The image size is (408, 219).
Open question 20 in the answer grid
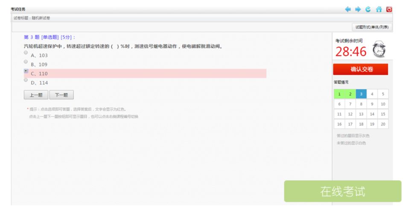click(x=383, y=124)
